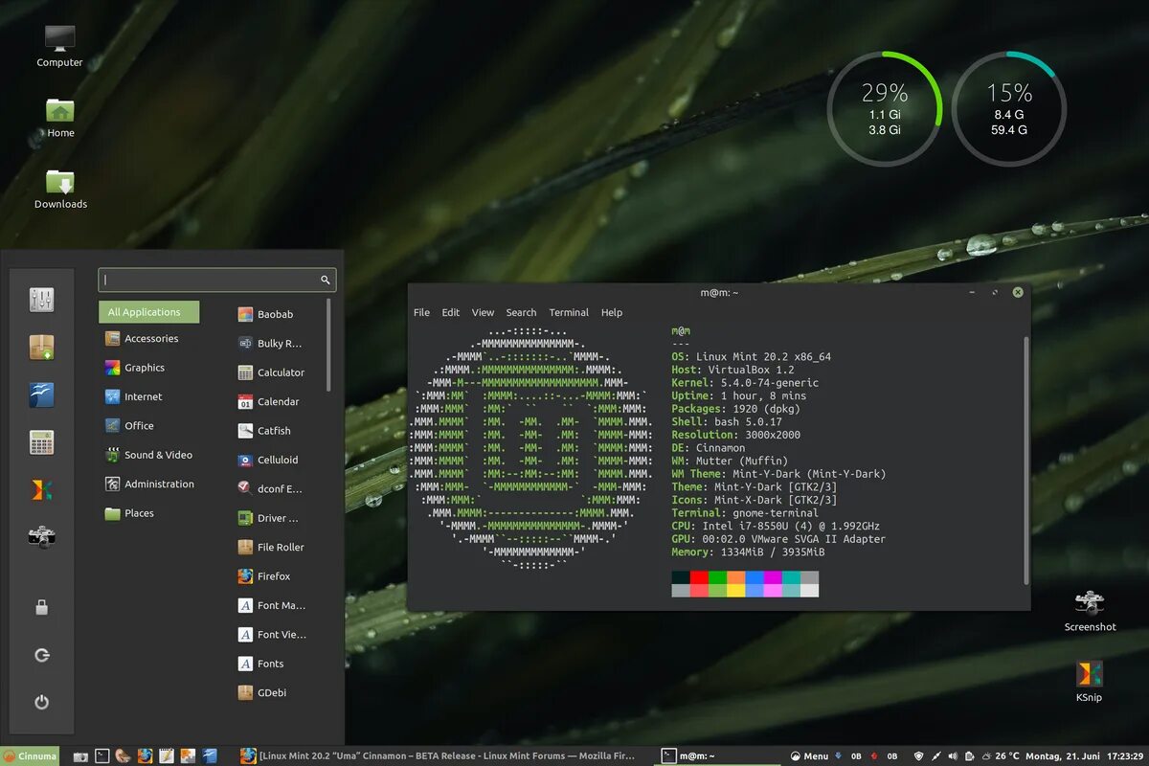Open the Home folder desktop icon

pyautogui.click(x=60, y=117)
